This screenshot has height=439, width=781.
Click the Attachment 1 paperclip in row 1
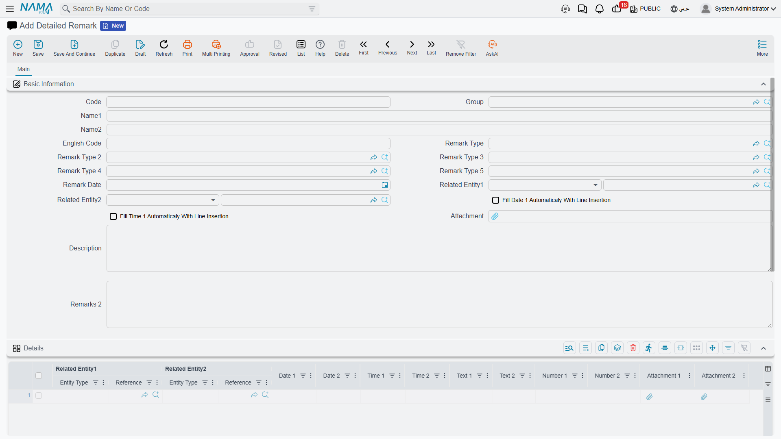650,397
